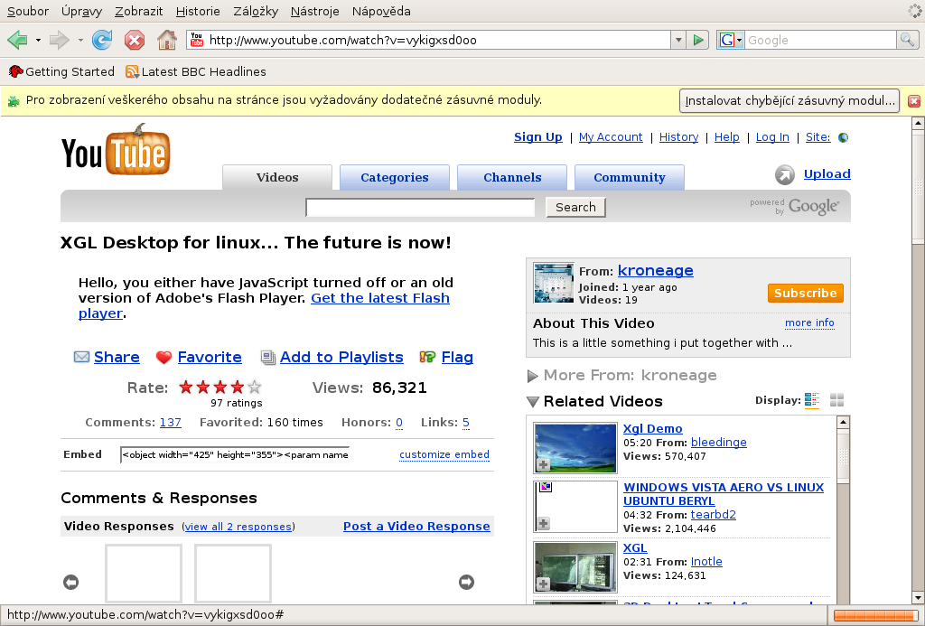This screenshot has width=925, height=626.
Task: Show next video responses with right arrow
Action: click(x=466, y=583)
